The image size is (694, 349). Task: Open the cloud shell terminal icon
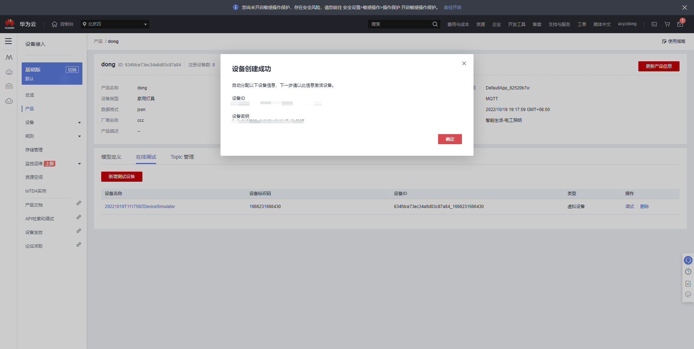tap(654, 24)
